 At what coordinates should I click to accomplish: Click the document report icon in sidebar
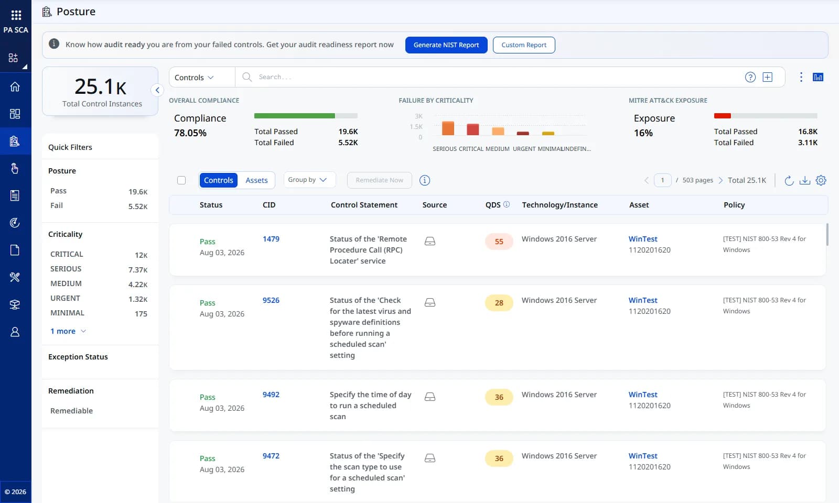click(15, 195)
